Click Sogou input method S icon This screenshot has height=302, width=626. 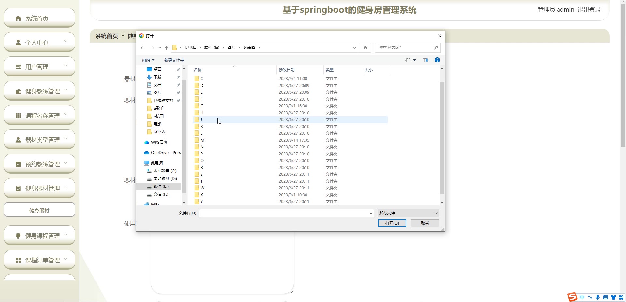coord(572,297)
